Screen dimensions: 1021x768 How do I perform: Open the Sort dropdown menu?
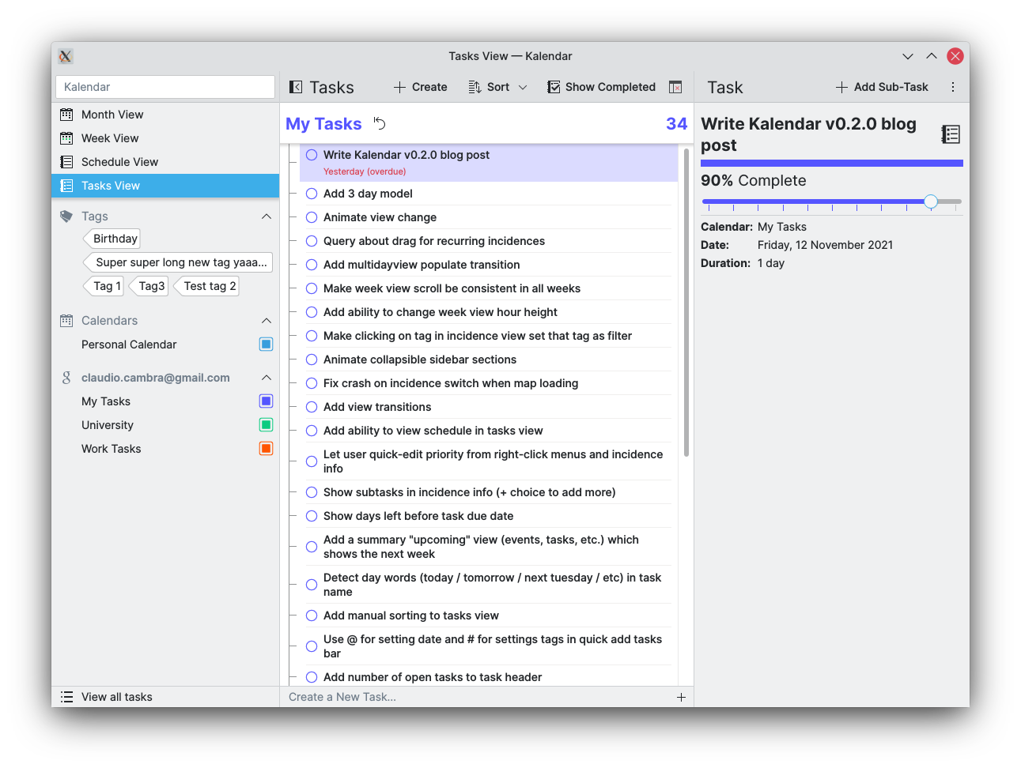click(x=497, y=87)
